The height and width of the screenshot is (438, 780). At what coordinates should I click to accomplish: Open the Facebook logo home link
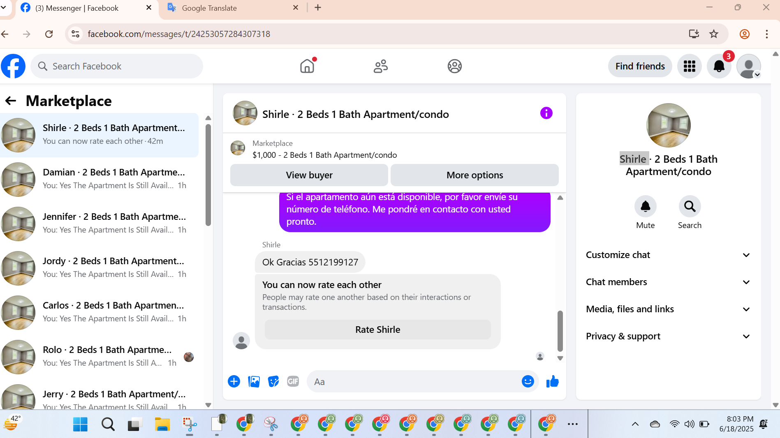pos(13,66)
